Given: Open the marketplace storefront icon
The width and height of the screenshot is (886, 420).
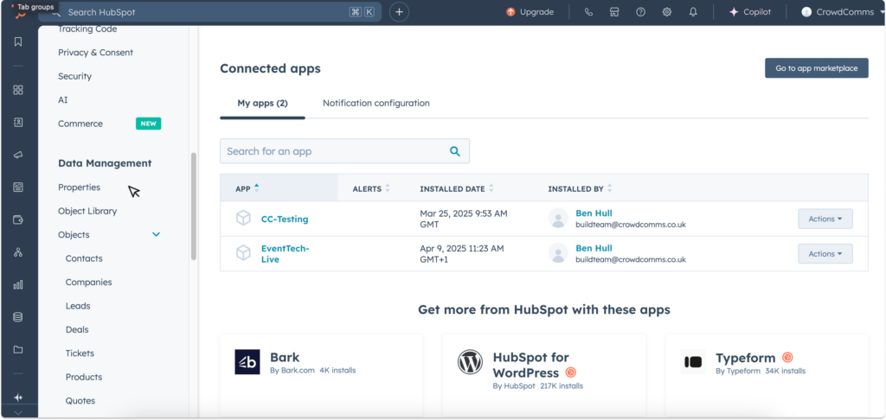Looking at the screenshot, I should point(614,12).
